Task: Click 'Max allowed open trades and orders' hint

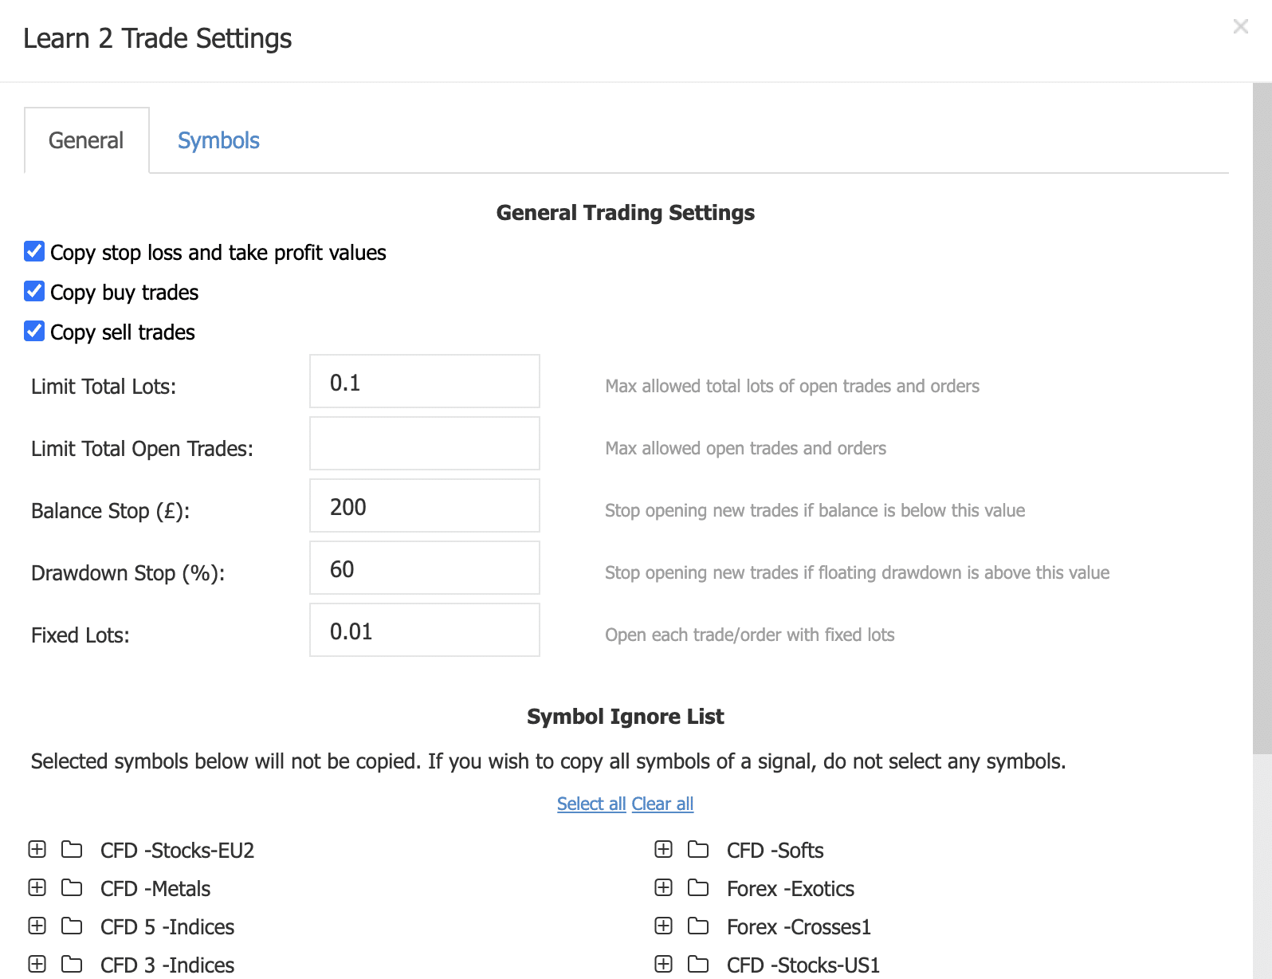Action: pos(746,448)
